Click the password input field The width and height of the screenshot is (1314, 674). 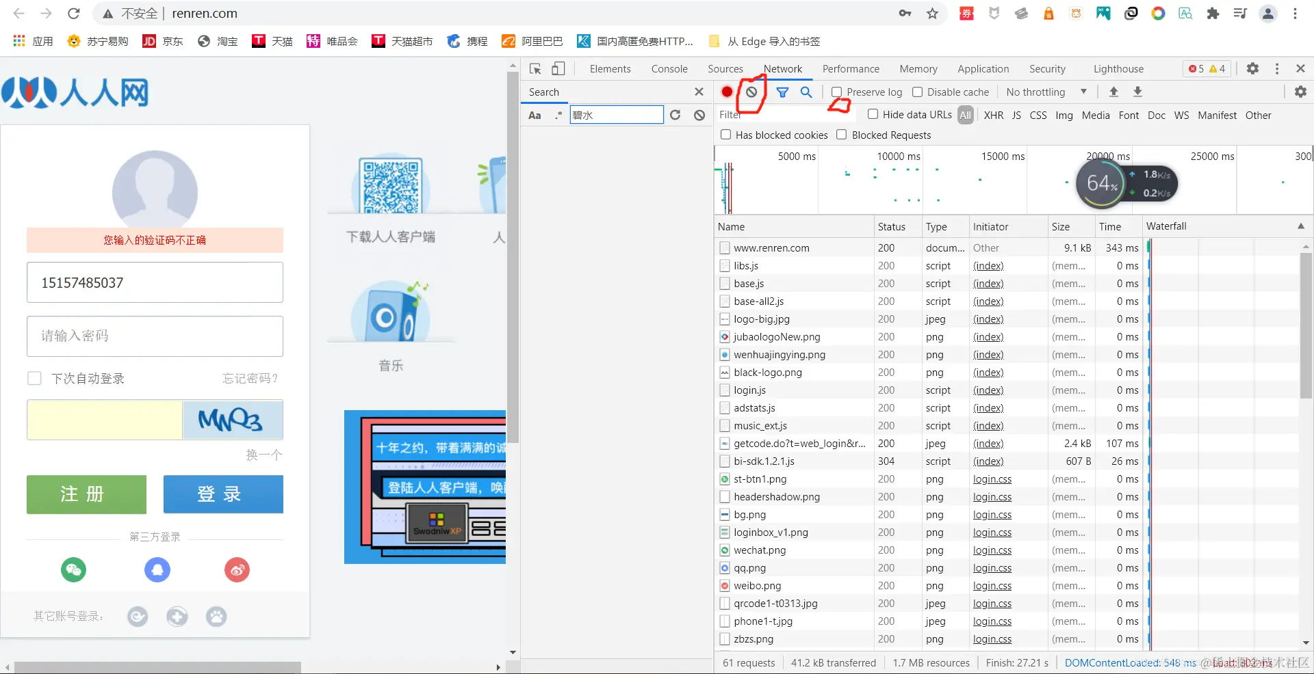pos(155,336)
